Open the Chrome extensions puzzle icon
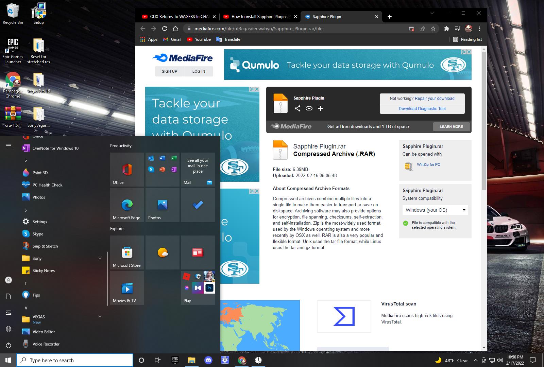Viewport: 544px width, 367px height. pos(446,29)
